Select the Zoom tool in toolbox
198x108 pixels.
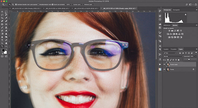(2, 46)
